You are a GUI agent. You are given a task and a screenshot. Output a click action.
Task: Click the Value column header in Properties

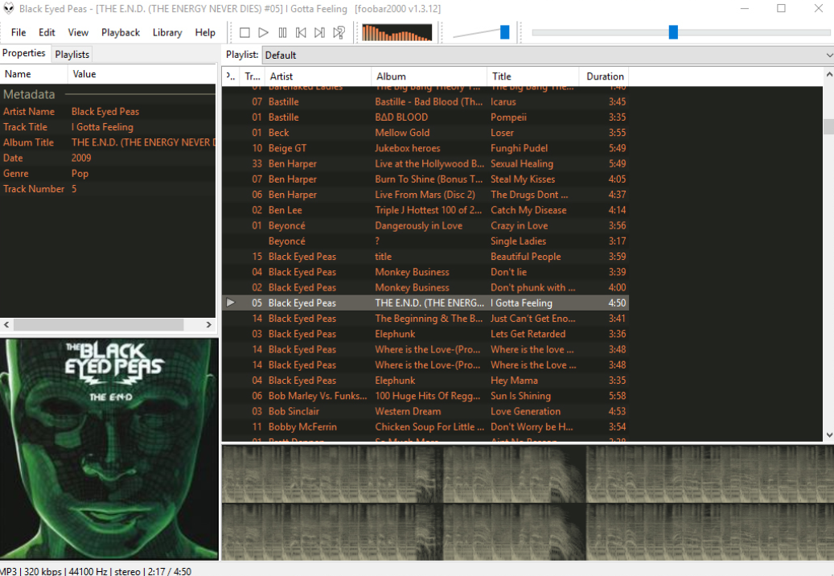pos(142,75)
